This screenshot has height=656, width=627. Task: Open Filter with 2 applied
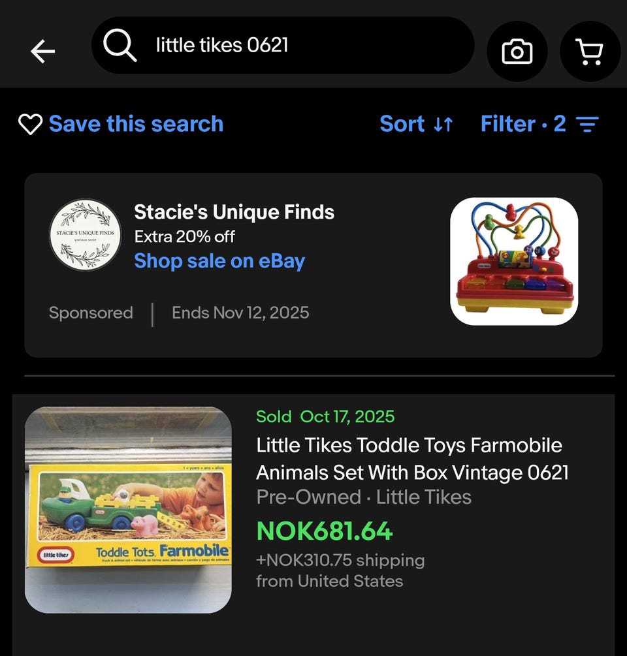click(539, 124)
